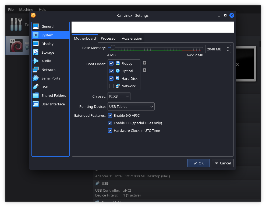The width and height of the screenshot is (266, 207).
Task: Switch to the Processor tab
Action: (x=109, y=39)
